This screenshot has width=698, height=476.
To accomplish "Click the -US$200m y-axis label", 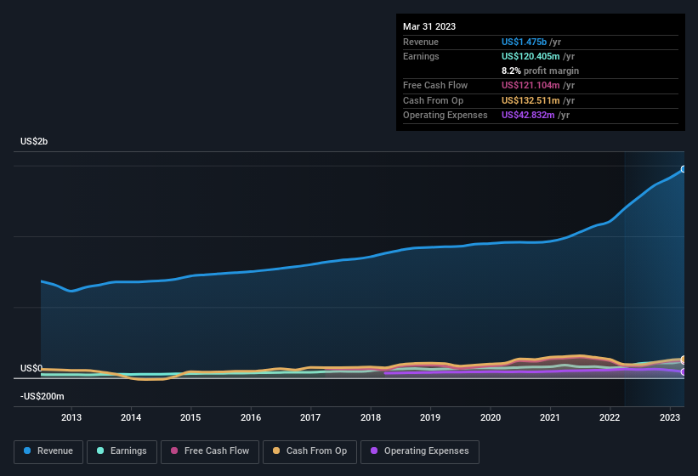I will coord(43,396).
